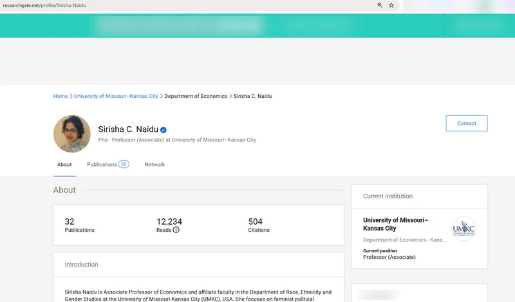Click the 32 Publications statistic
Screen dimensions: 515x302
coord(79,225)
